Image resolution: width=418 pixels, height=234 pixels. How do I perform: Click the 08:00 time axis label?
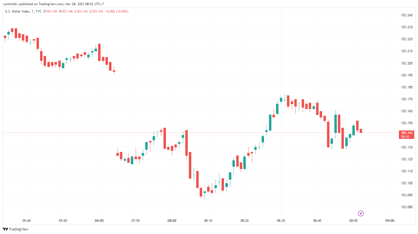pos(172,221)
